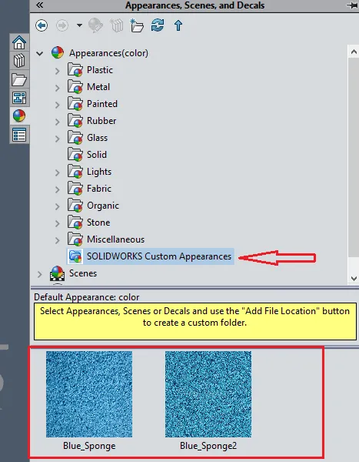The width and height of the screenshot is (359, 462).
Task: Select the Organic appearance folder
Action: (x=103, y=206)
